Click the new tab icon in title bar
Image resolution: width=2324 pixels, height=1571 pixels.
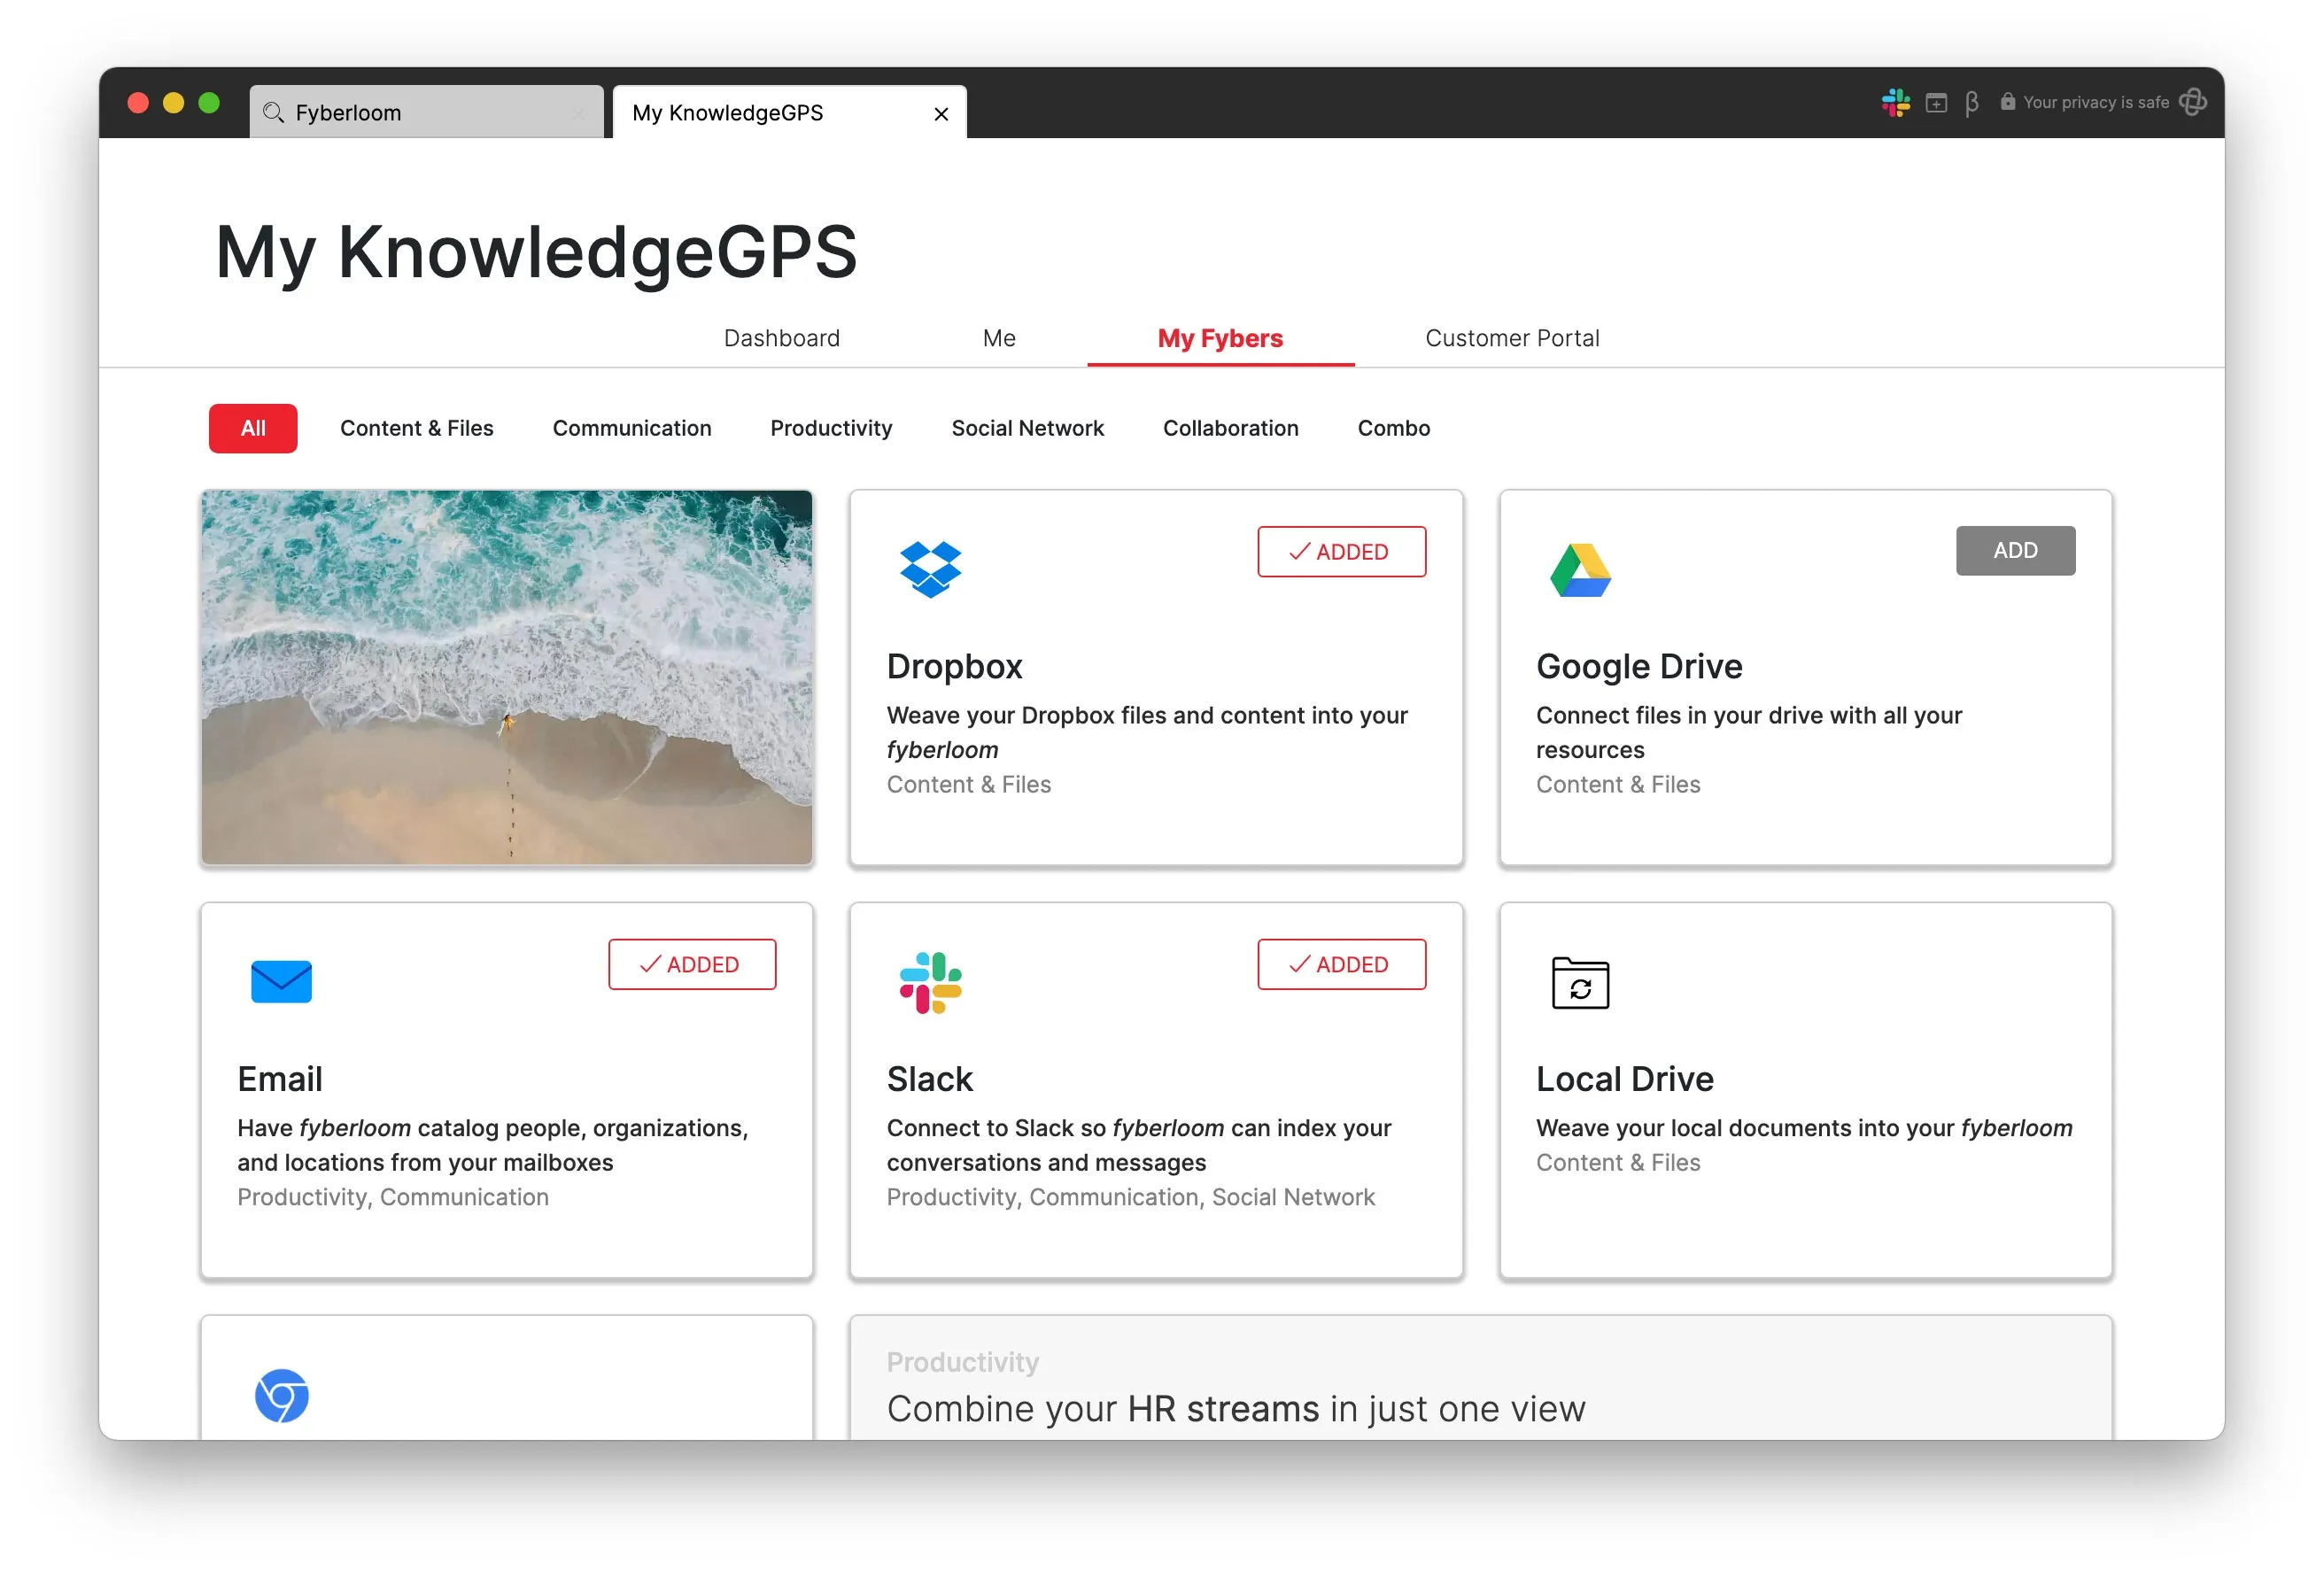coord(1936,103)
